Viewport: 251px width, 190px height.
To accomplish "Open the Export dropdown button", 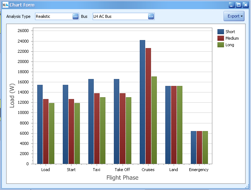I will [233, 16].
